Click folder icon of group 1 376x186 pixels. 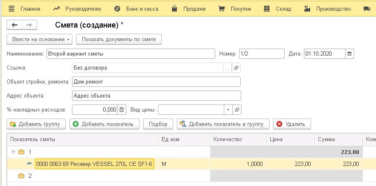tap(21, 152)
